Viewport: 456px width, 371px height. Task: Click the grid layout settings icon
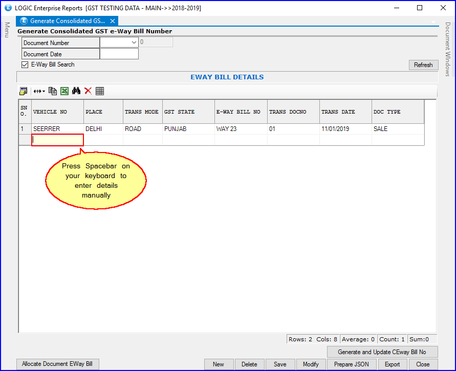23,91
